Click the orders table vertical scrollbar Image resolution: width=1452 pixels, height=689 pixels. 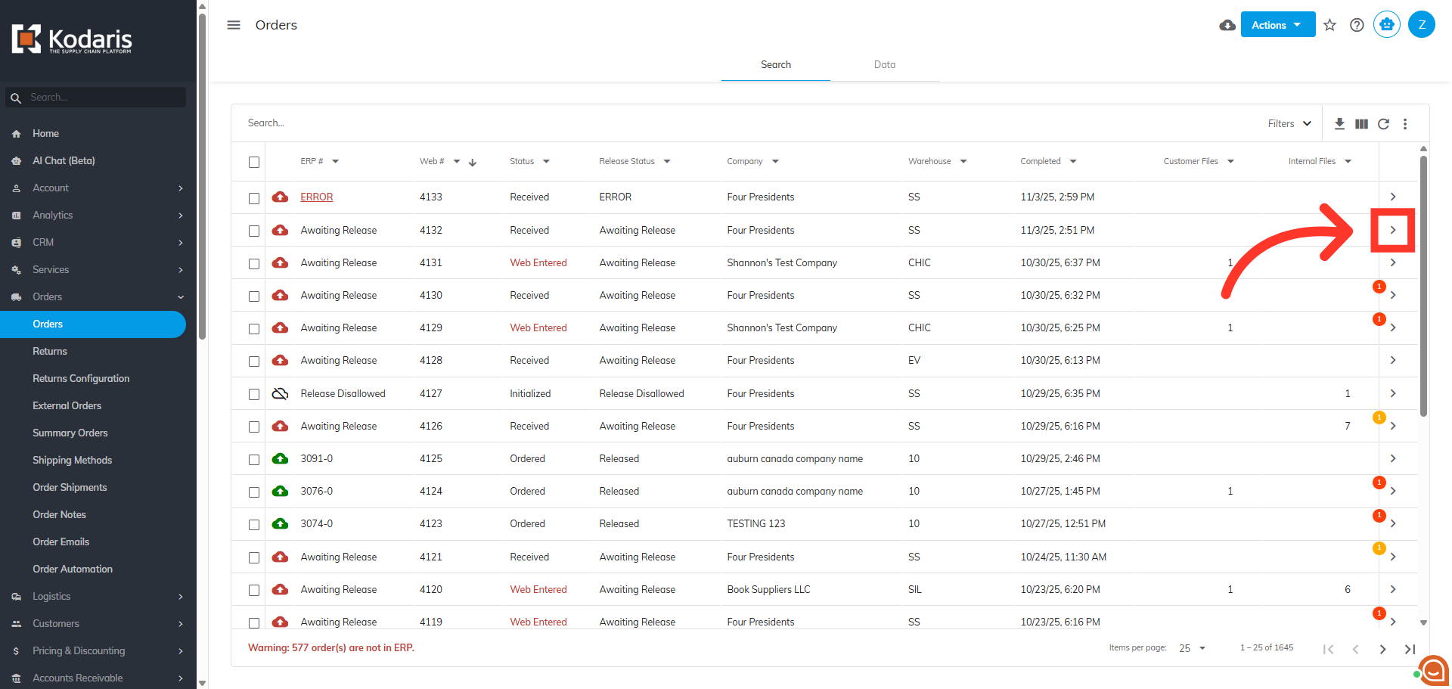click(1423, 286)
